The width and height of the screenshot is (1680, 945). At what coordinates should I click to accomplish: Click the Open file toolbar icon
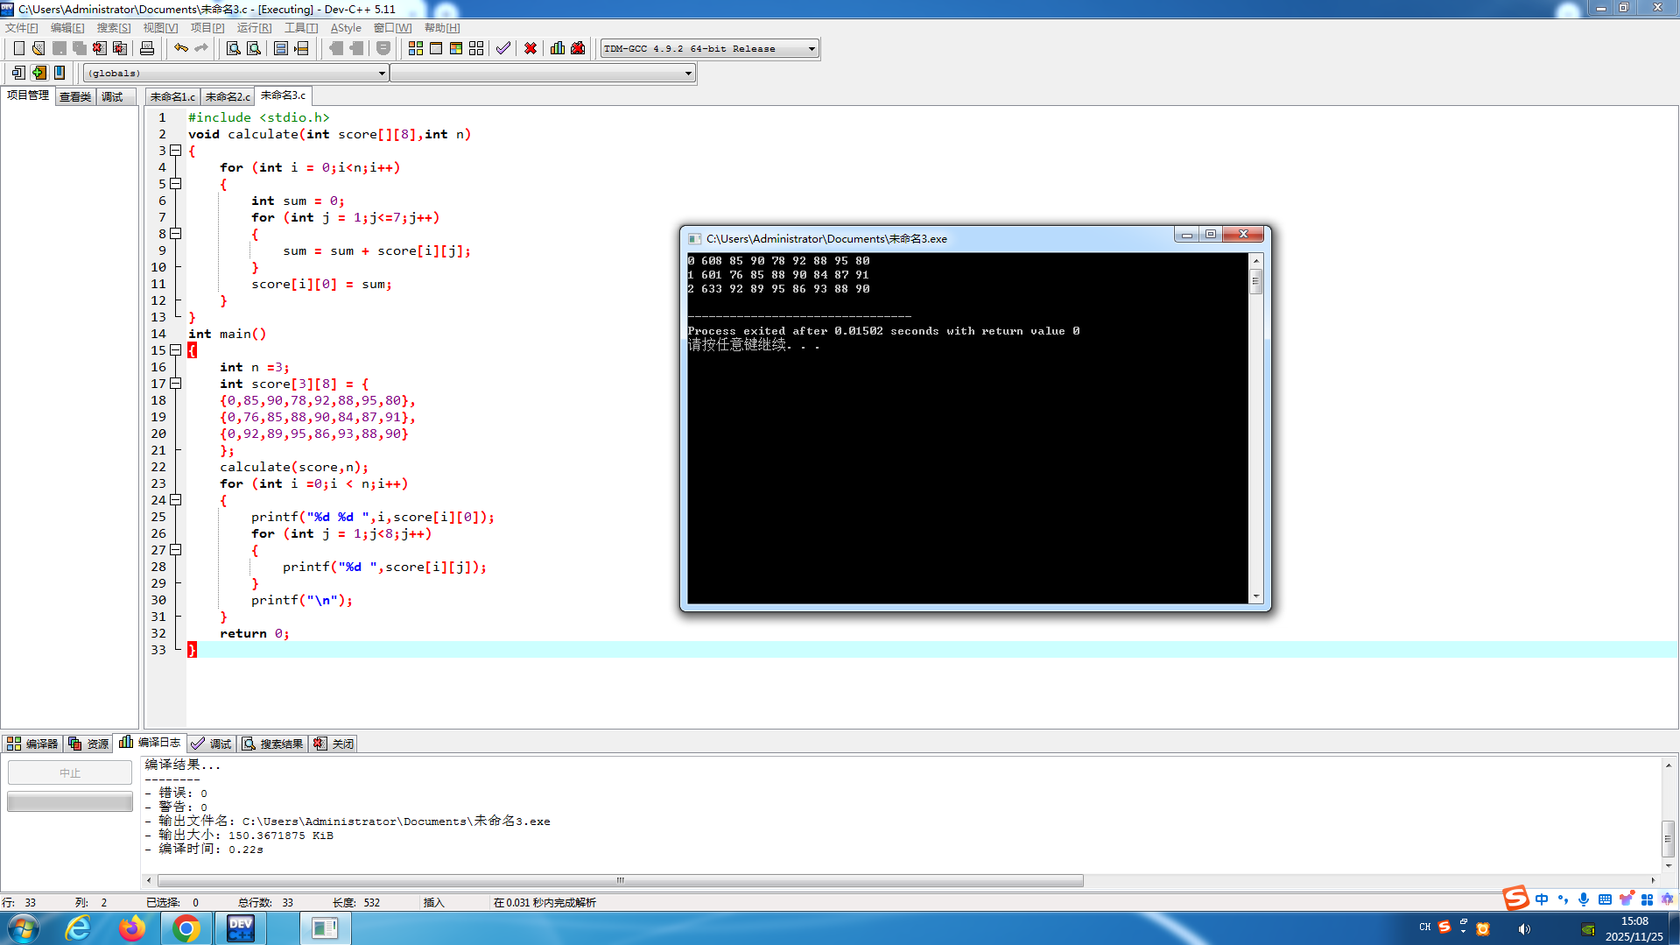click(x=39, y=48)
